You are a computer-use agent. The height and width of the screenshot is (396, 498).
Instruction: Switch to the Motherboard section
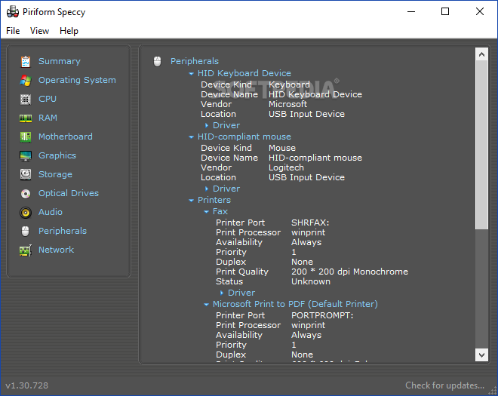[x=66, y=137]
